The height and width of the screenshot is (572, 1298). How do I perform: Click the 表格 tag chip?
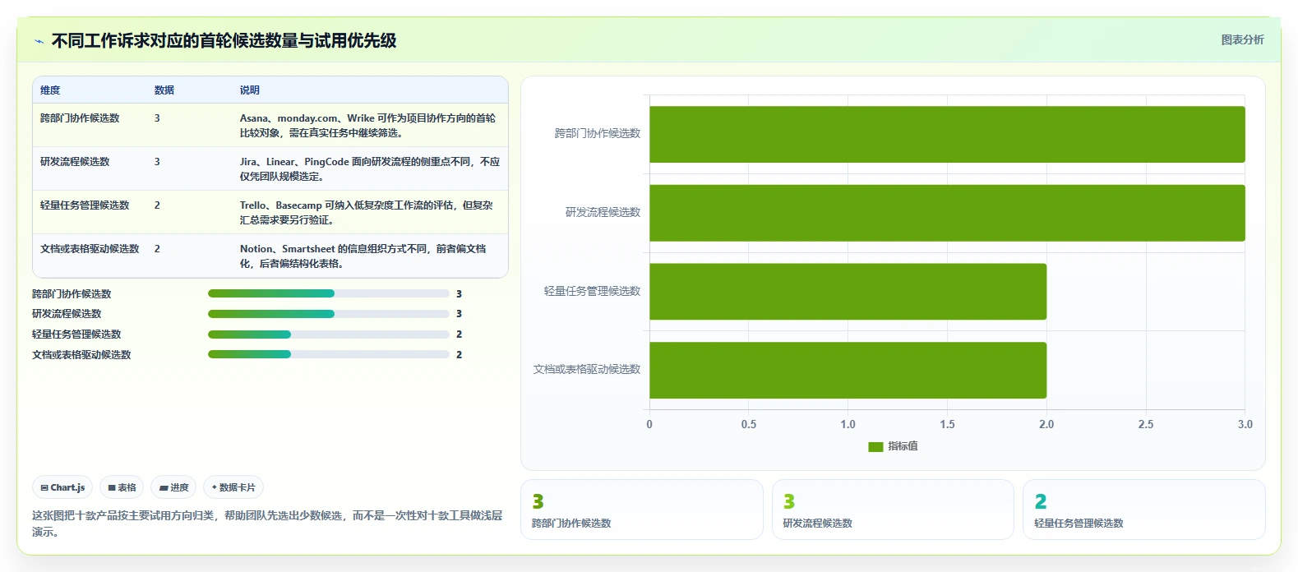(x=122, y=487)
